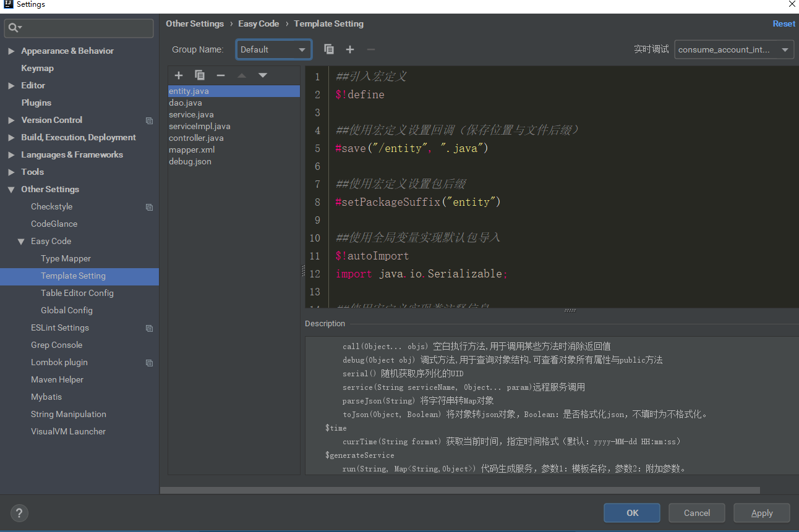Remove the current template group
Screen dimensions: 799x532
371,49
